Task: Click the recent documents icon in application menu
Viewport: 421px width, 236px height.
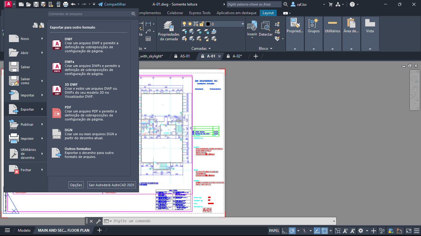Action: tap(35, 26)
